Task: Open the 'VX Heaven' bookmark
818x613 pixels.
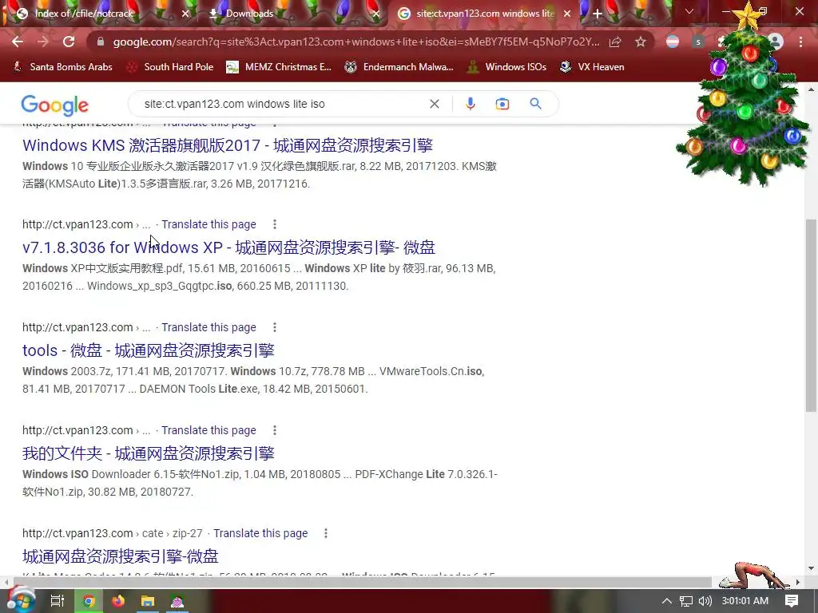Action: click(x=592, y=67)
